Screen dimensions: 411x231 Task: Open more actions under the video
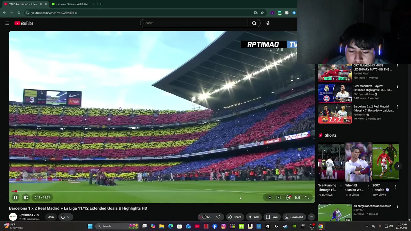click(311, 217)
